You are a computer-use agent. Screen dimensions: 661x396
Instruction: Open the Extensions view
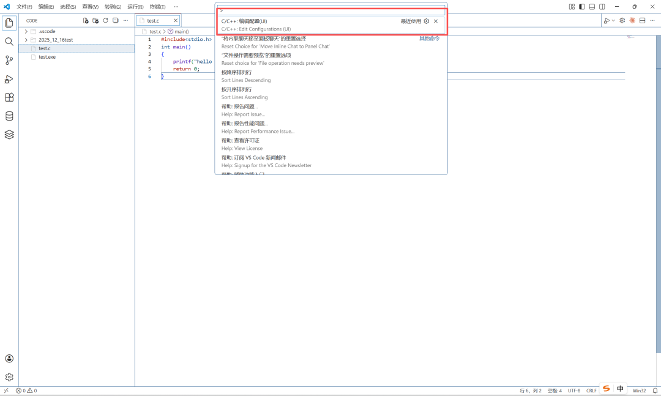[9, 97]
